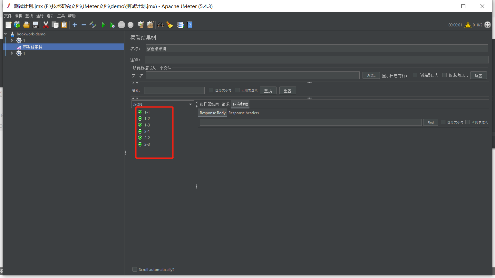The image size is (495, 278).
Task: Focus the 文件名 input field
Action: [252, 75]
